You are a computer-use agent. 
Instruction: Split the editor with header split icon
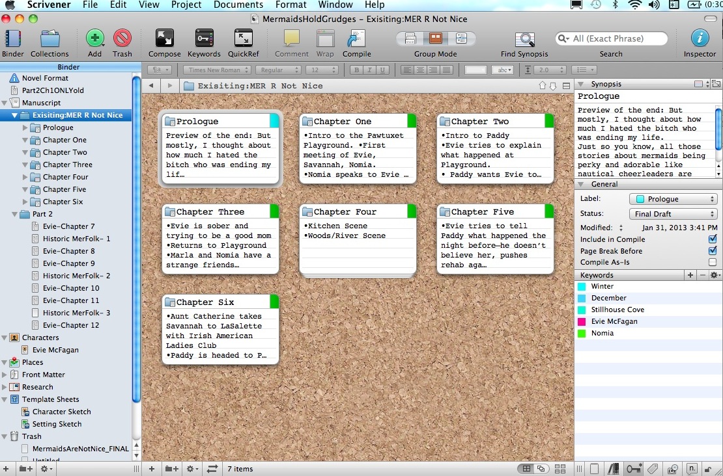pyautogui.click(x=567, y=86)
